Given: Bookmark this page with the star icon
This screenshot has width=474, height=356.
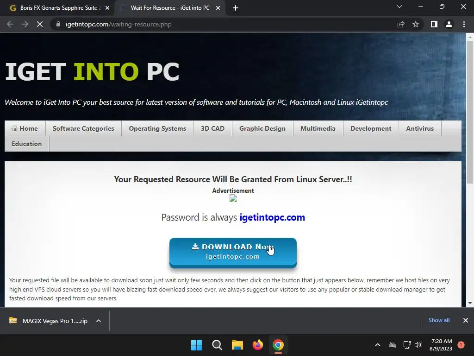Looking at the screenshot, I should pos(416,24).
